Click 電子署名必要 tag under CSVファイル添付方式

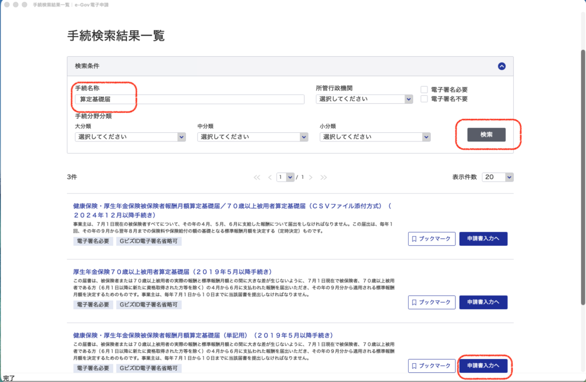coord(93,241)
